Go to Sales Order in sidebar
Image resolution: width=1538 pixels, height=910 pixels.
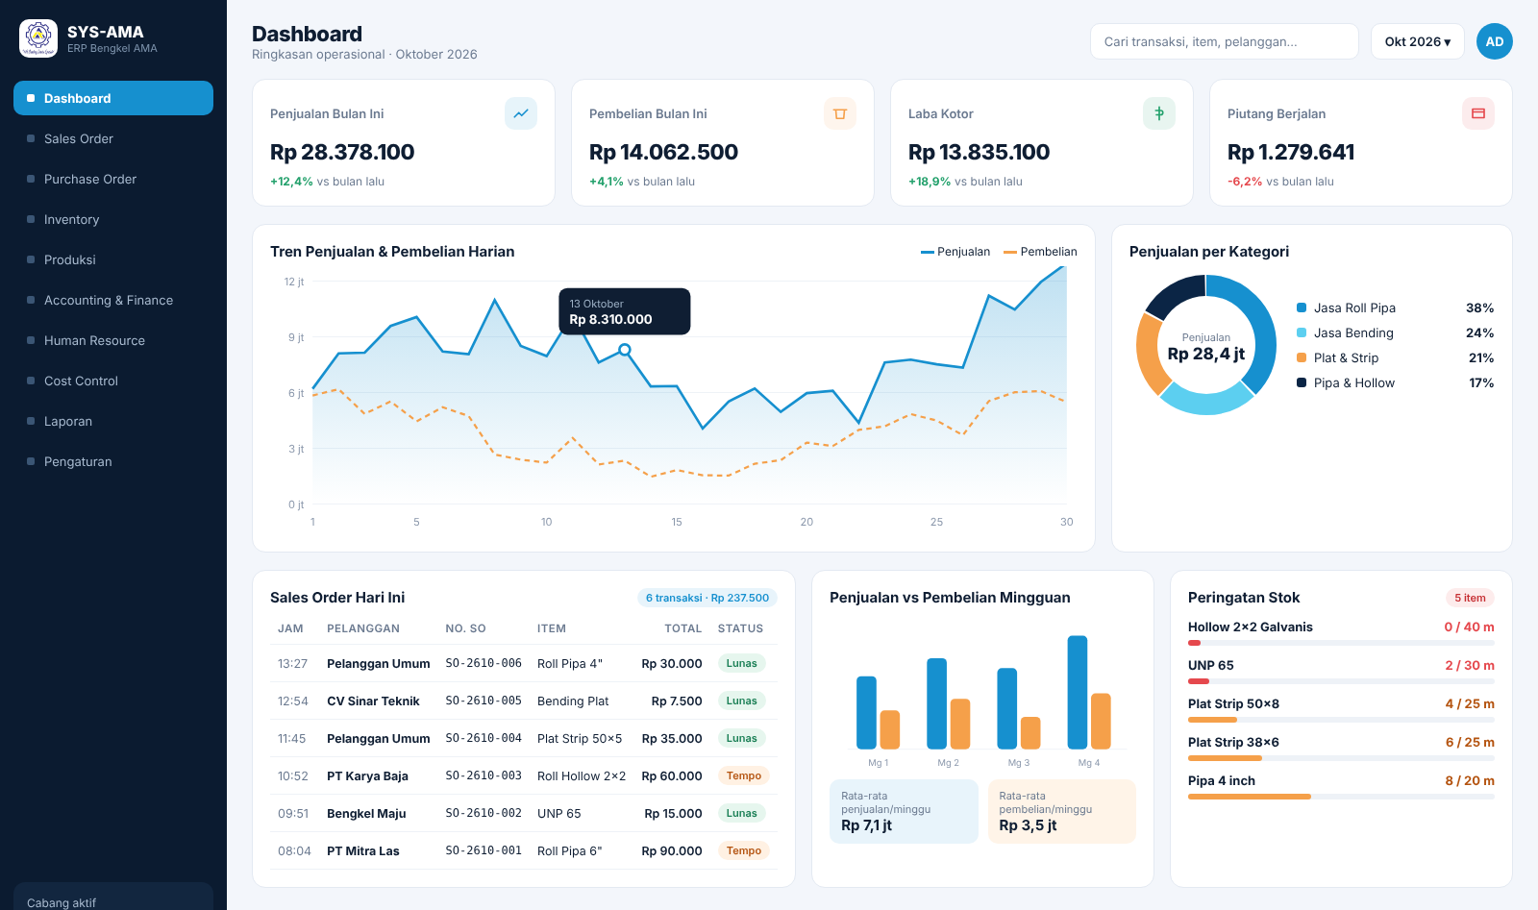click(113, 138)
